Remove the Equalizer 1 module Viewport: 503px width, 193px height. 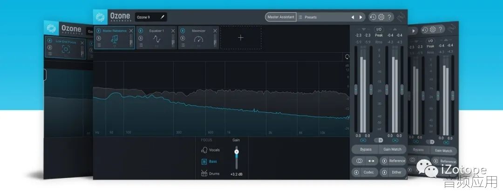click(x=173, y=31)
